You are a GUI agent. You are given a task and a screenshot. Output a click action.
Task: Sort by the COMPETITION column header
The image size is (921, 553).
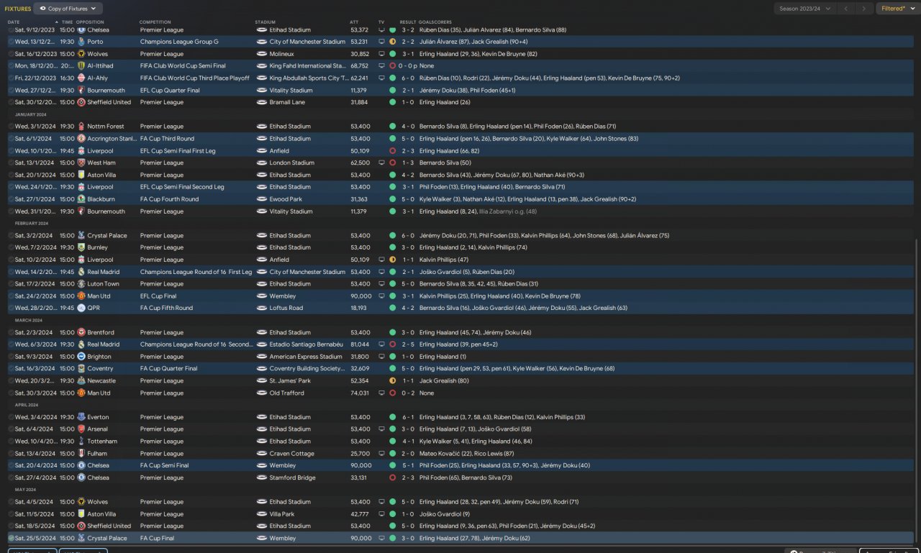click(x=155, y=22)
